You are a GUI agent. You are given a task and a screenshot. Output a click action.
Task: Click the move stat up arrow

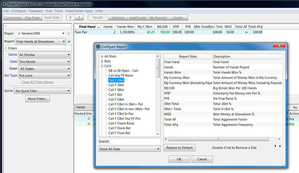pyautogui.click(x=275, y=146)
